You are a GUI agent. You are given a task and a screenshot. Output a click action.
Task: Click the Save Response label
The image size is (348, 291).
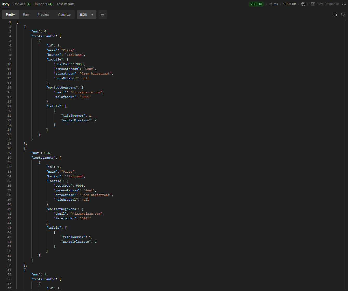point(328,4)
